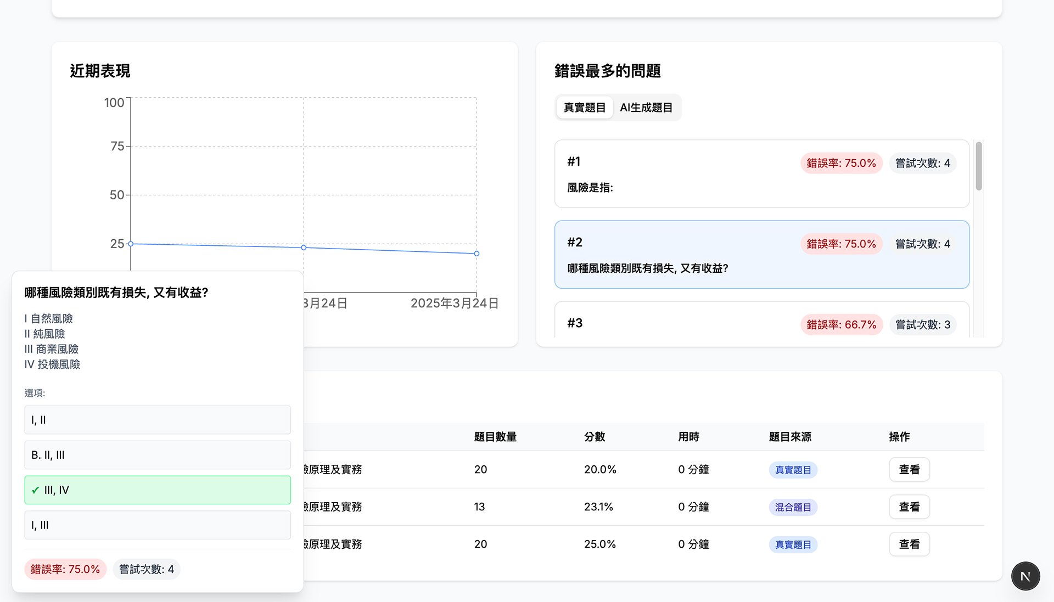Select option B. II, III
The width and height of the screenshot is (1054, 602).
coord(158,455)
